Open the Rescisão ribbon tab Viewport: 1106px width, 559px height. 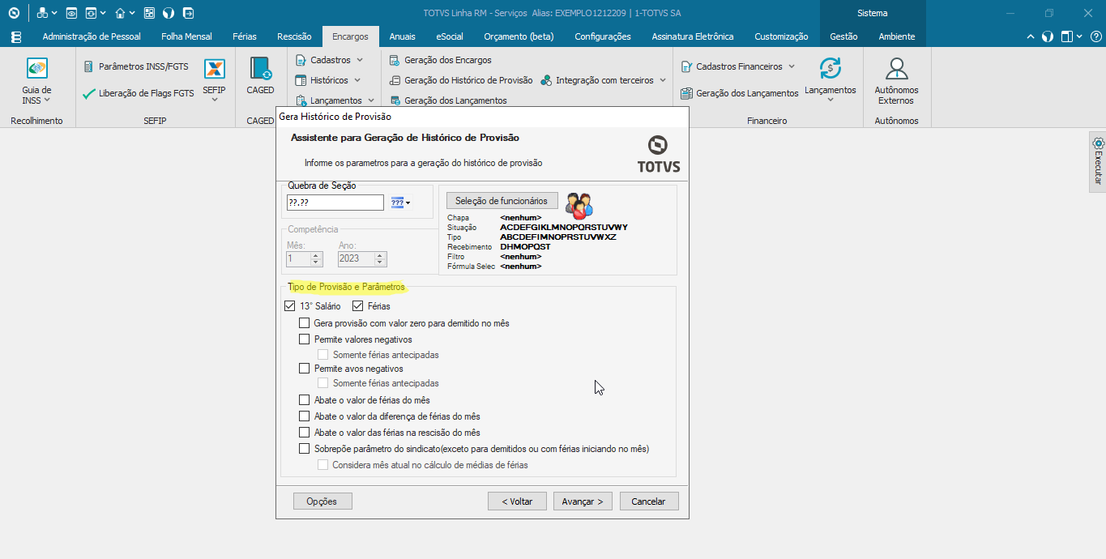coord(294,36)
